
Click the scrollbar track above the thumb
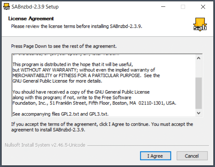click(199, 69)
